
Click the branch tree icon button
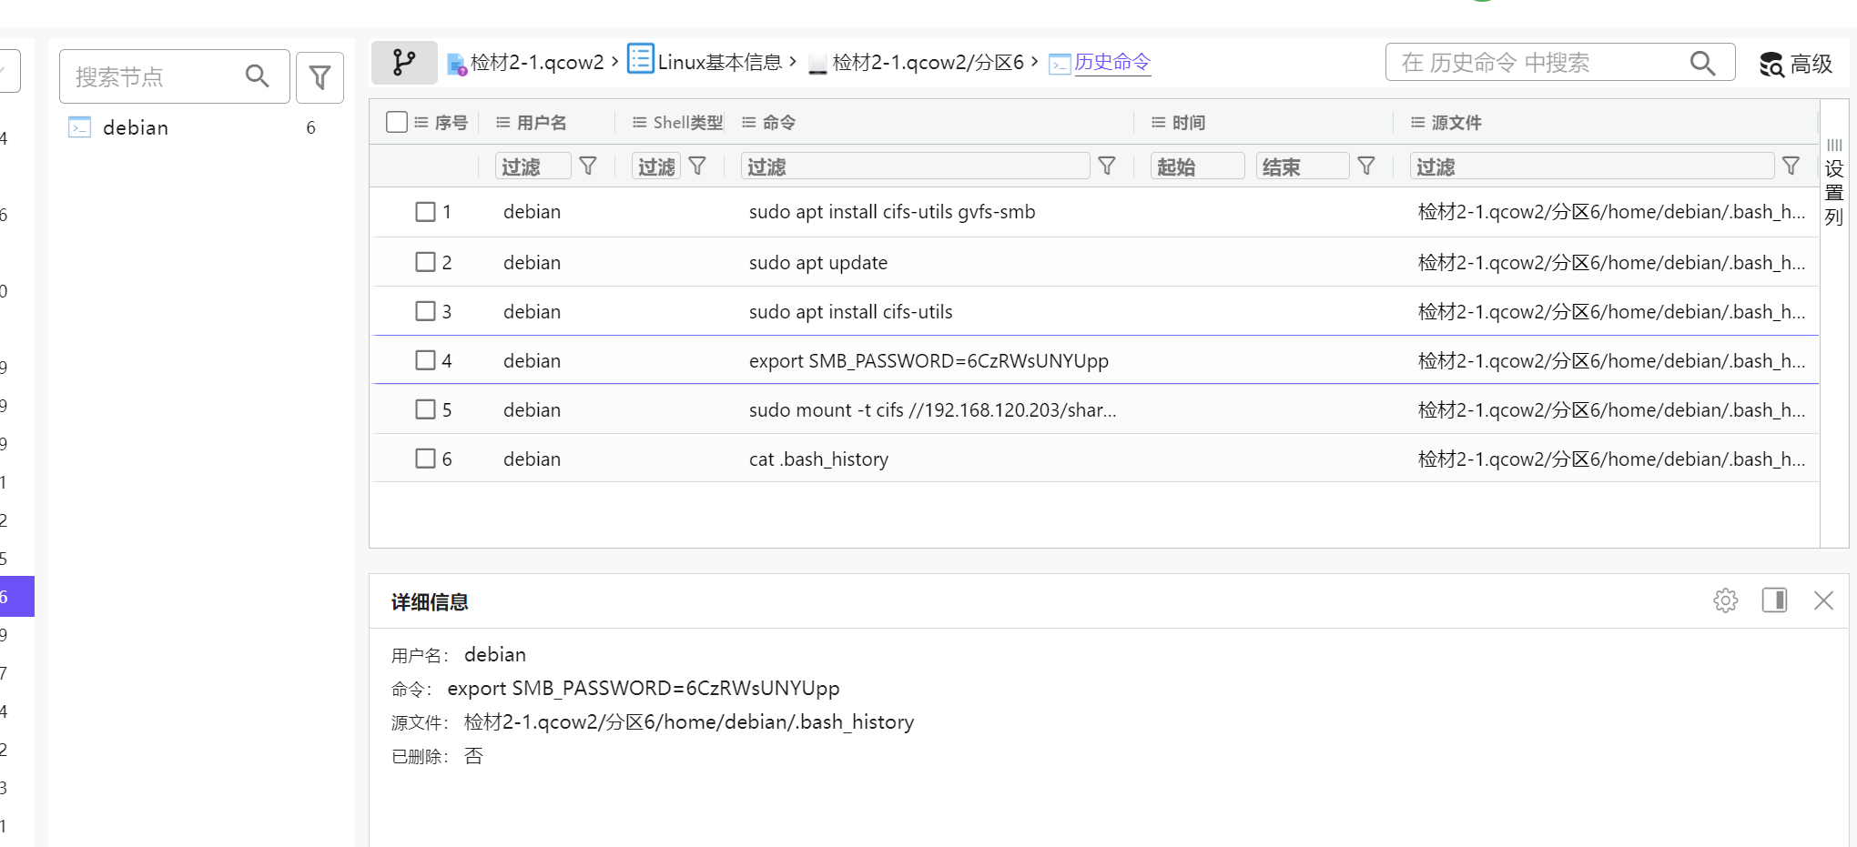[x=403, y=63]
